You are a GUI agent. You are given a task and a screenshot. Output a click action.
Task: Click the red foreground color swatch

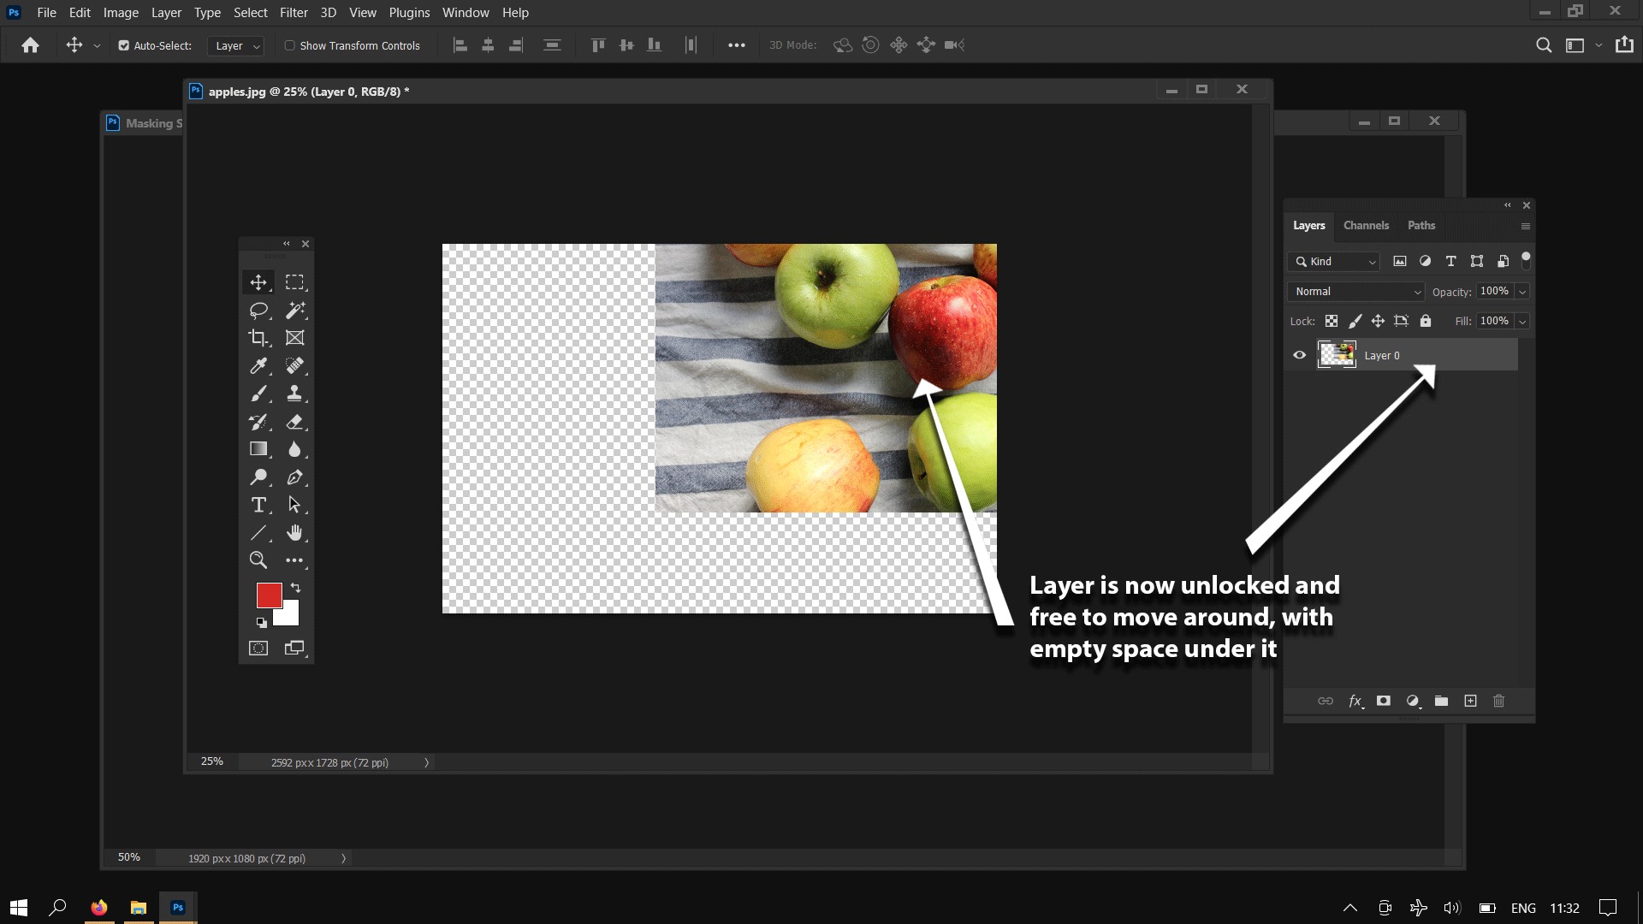(268, 595)
